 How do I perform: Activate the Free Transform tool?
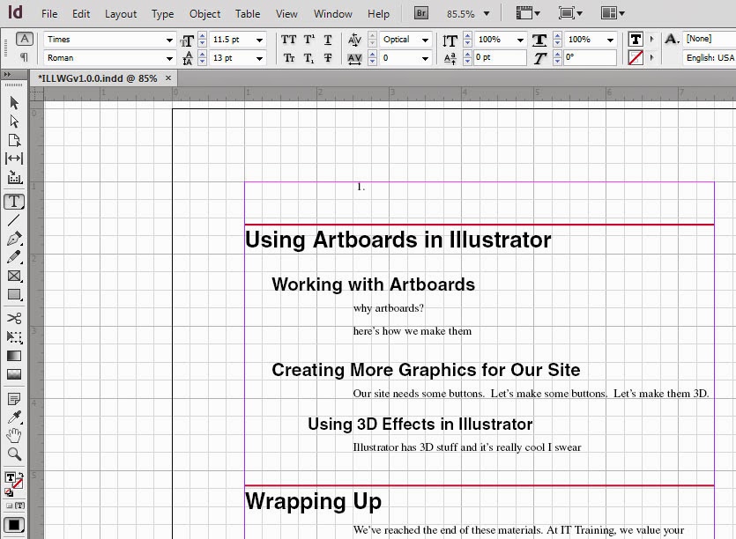pos(14,337)
